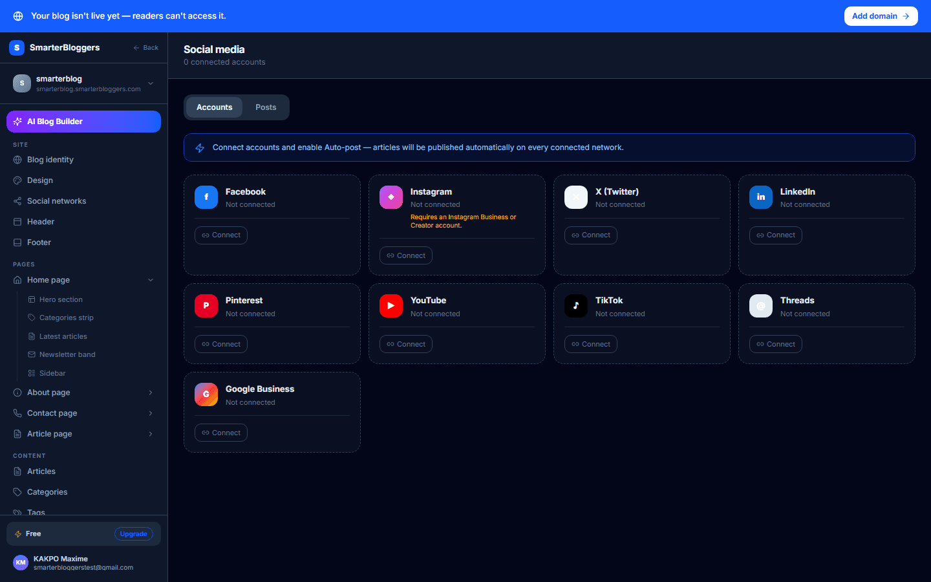Click the Free plan lightning icon

coord(18,534)
